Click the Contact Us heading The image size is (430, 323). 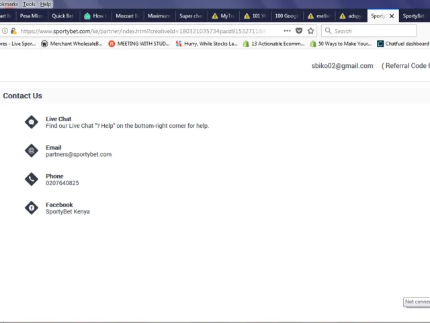pos(22,96)
